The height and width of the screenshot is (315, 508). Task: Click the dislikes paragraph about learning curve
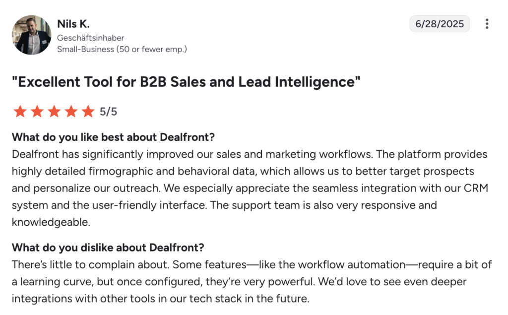coord(248,281)
